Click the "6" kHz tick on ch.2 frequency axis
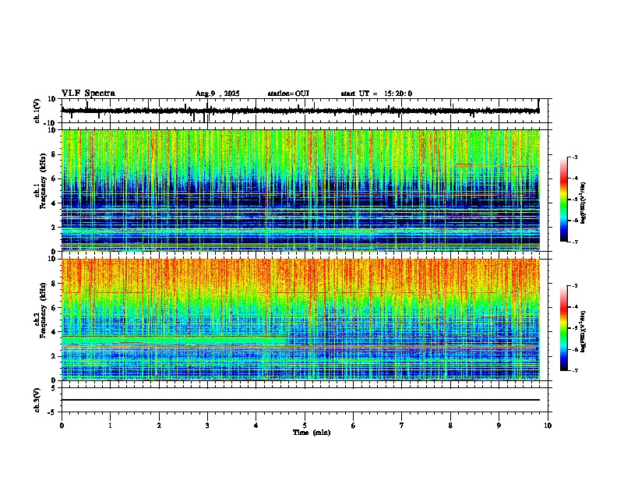The image size is (617, 477). click(x=55, y=308)
